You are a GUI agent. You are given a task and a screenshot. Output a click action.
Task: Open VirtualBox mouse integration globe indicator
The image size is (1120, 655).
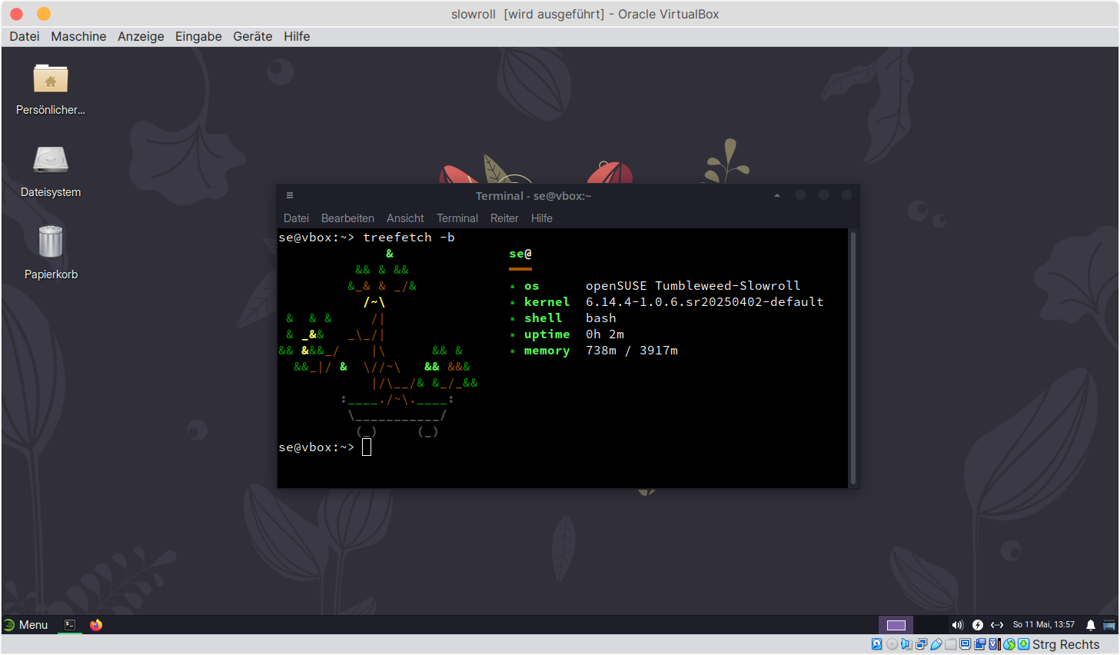(1009, 644)
